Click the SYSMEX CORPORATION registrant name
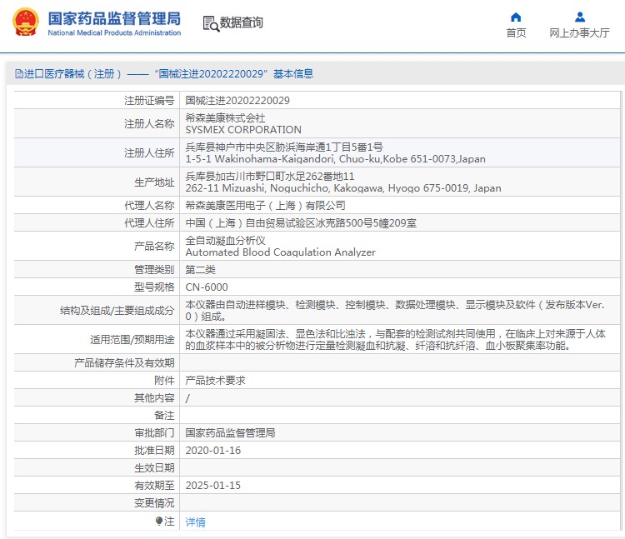Viewport: 625px width, 539px height. click(243, 130)
